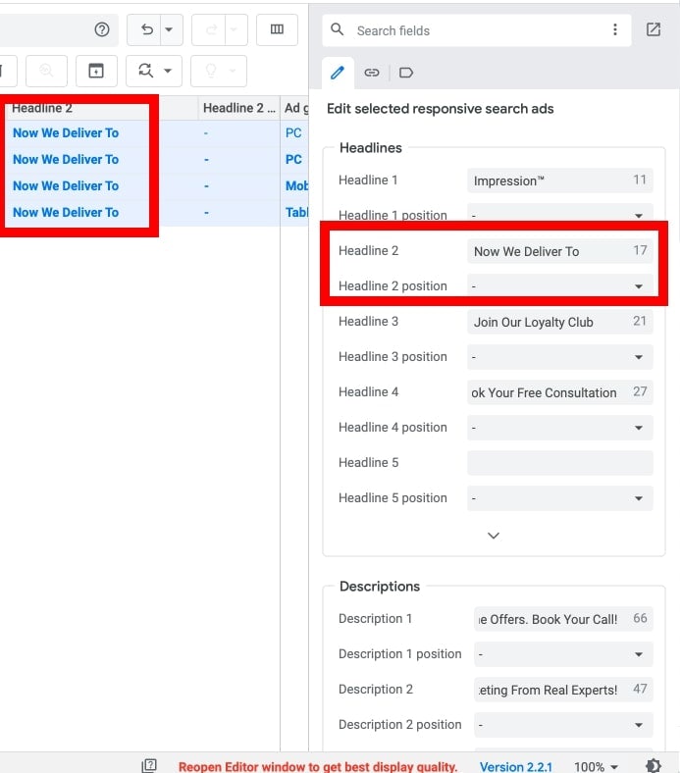Viewport: 680px width, 773px height.
Task: Expand more headlines with the chevron
Action: pyautogui.click(x=494, y=536)
